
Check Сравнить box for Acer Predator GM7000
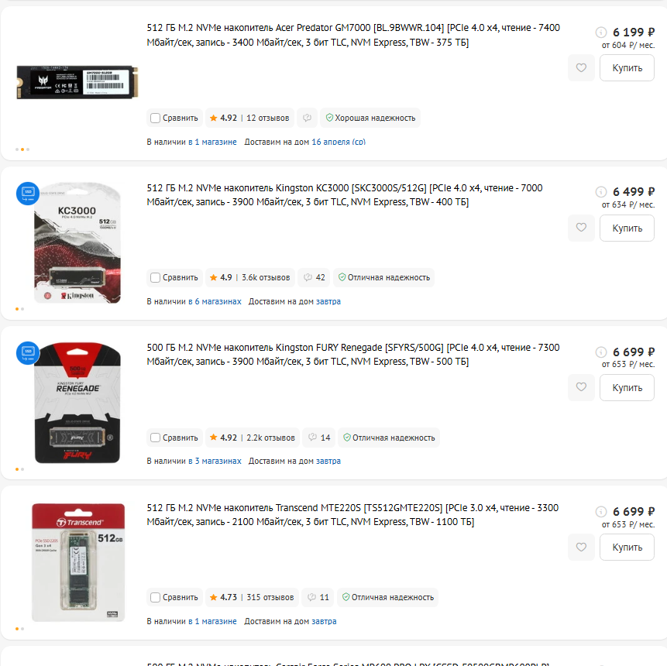click(155, 118)
